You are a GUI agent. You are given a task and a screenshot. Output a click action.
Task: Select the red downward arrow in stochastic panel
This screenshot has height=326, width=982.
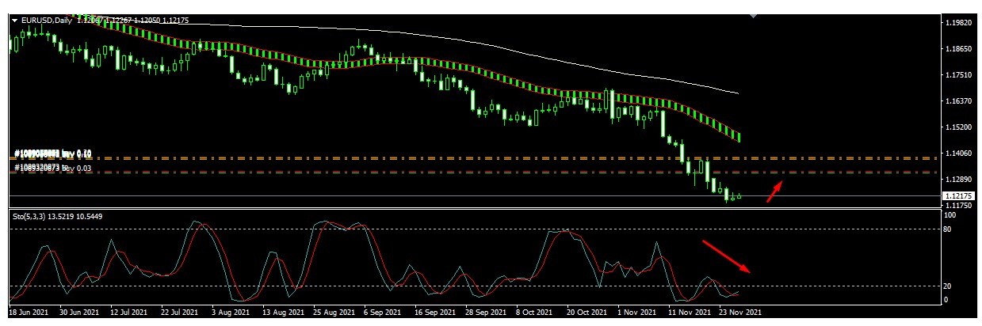point(726,256)
